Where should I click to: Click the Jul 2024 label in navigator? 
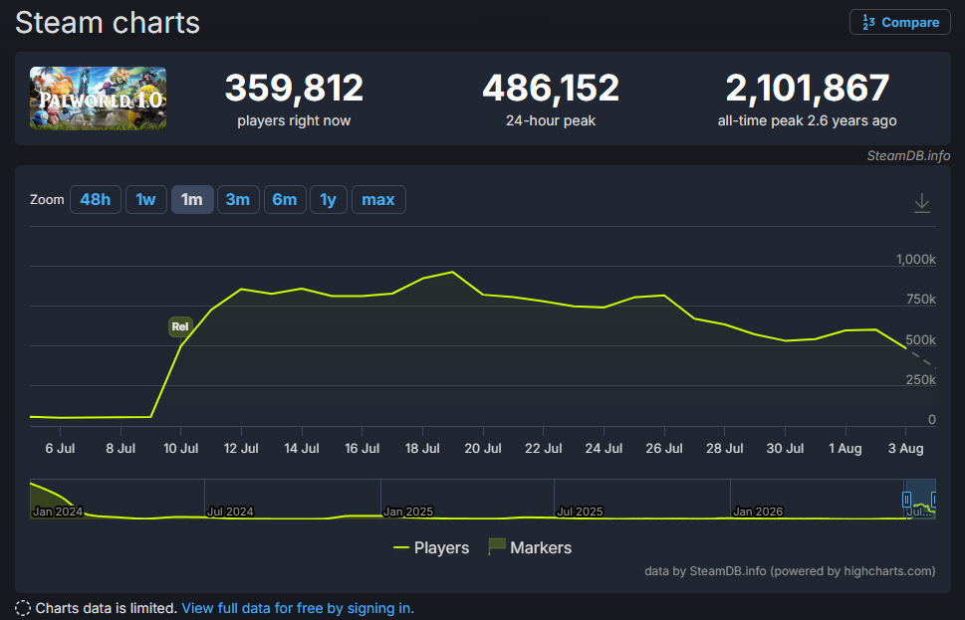(x=230, y=512)
